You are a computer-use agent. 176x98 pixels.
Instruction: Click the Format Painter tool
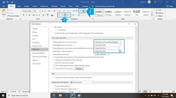tap(13, 16)
